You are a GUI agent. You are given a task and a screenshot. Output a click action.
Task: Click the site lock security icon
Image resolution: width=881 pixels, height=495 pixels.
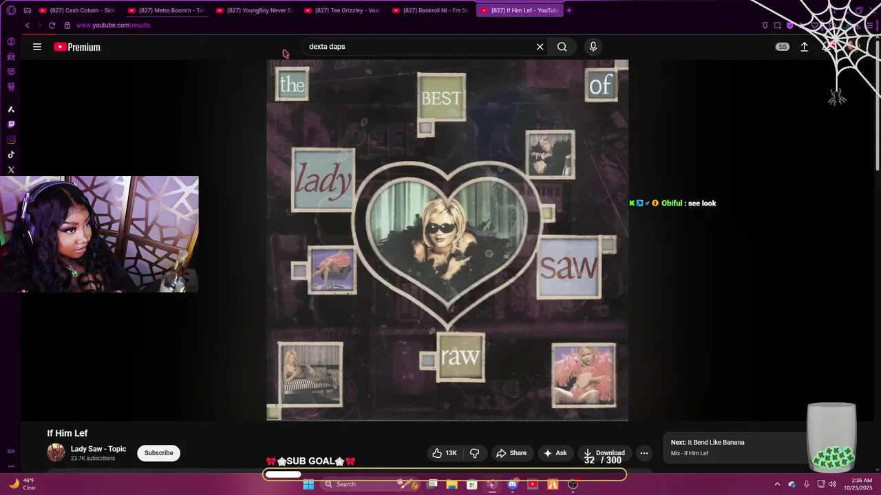pos(67,25)
